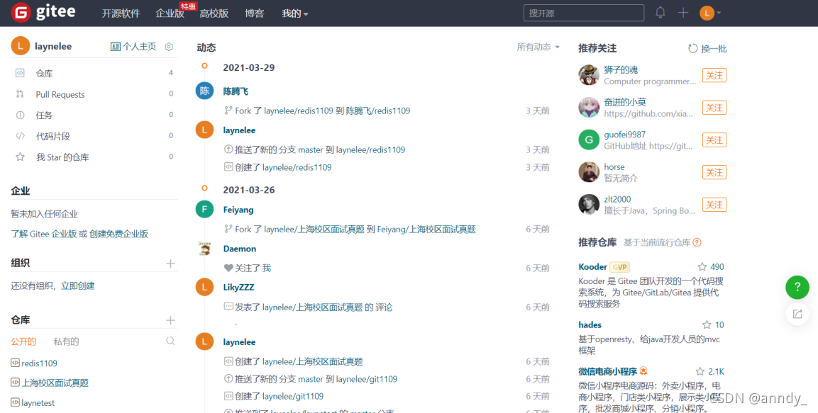Open the notifications bell icon
Viewport: 818px width, 413px height.
click(660, 12)
